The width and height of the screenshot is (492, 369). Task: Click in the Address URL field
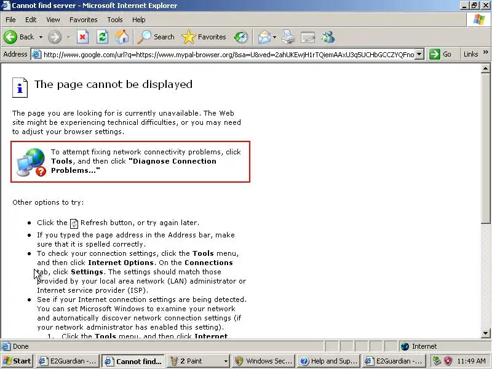click(229, 54)
